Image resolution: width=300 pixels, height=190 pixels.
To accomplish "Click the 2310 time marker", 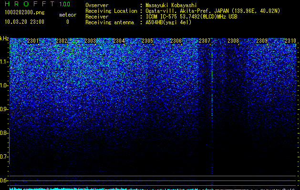I will click(x=290, y=40).
